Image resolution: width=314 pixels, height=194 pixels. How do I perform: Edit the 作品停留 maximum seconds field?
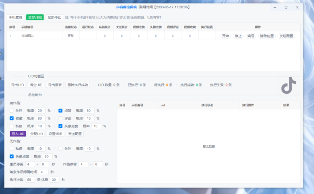[98, 164]
